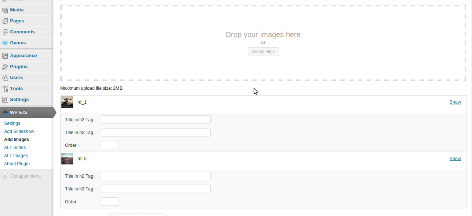Open the About Plugin link
Screen dimensions: 472x216
click(17, 164)
